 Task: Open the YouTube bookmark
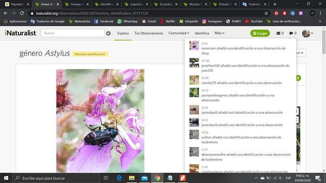pos(254,21)
